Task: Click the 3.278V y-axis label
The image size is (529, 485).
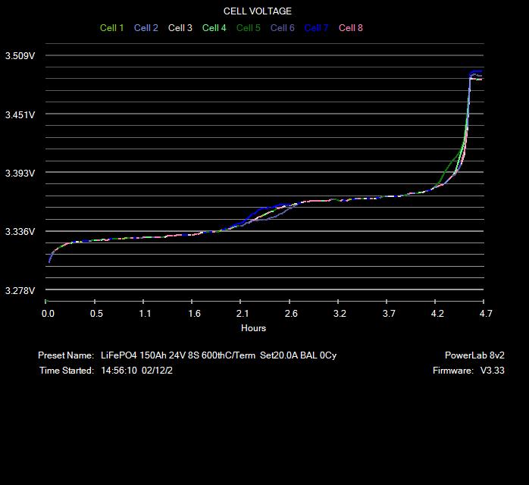Action: tap(20, 291)
